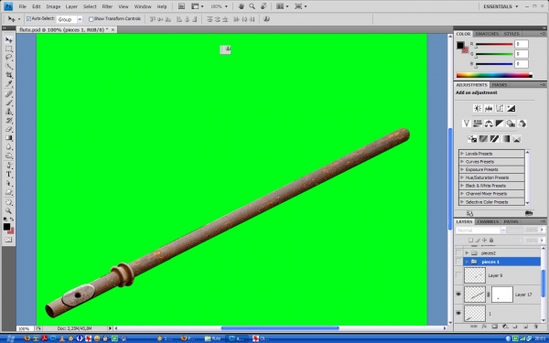Select the Blur tool
The image size is (549, 343).
click(9, 147)
